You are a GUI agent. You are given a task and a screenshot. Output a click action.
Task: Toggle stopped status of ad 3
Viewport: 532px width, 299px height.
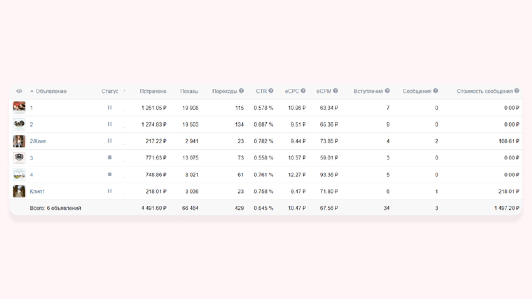pos(110,158)
